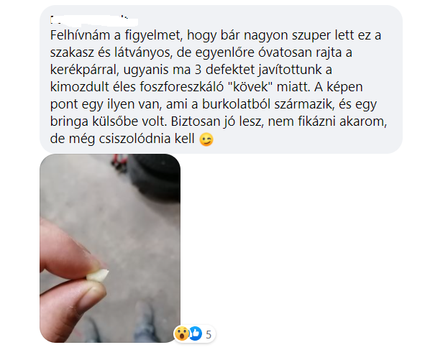This screenshot has height=350, width=425.
Task: Click the winking emoji ending the comment
Action: point(206,139)
